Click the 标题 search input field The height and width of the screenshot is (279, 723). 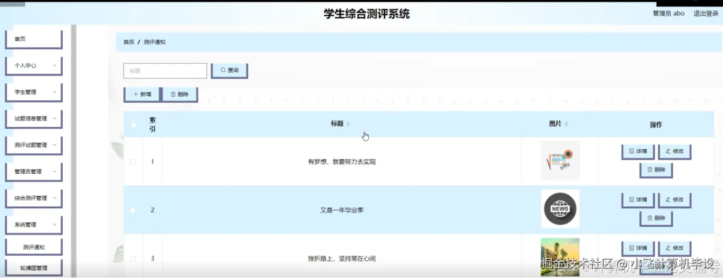(165, 70)
